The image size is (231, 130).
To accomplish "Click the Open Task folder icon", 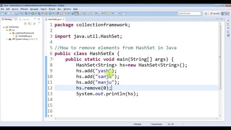I will 61,14.
